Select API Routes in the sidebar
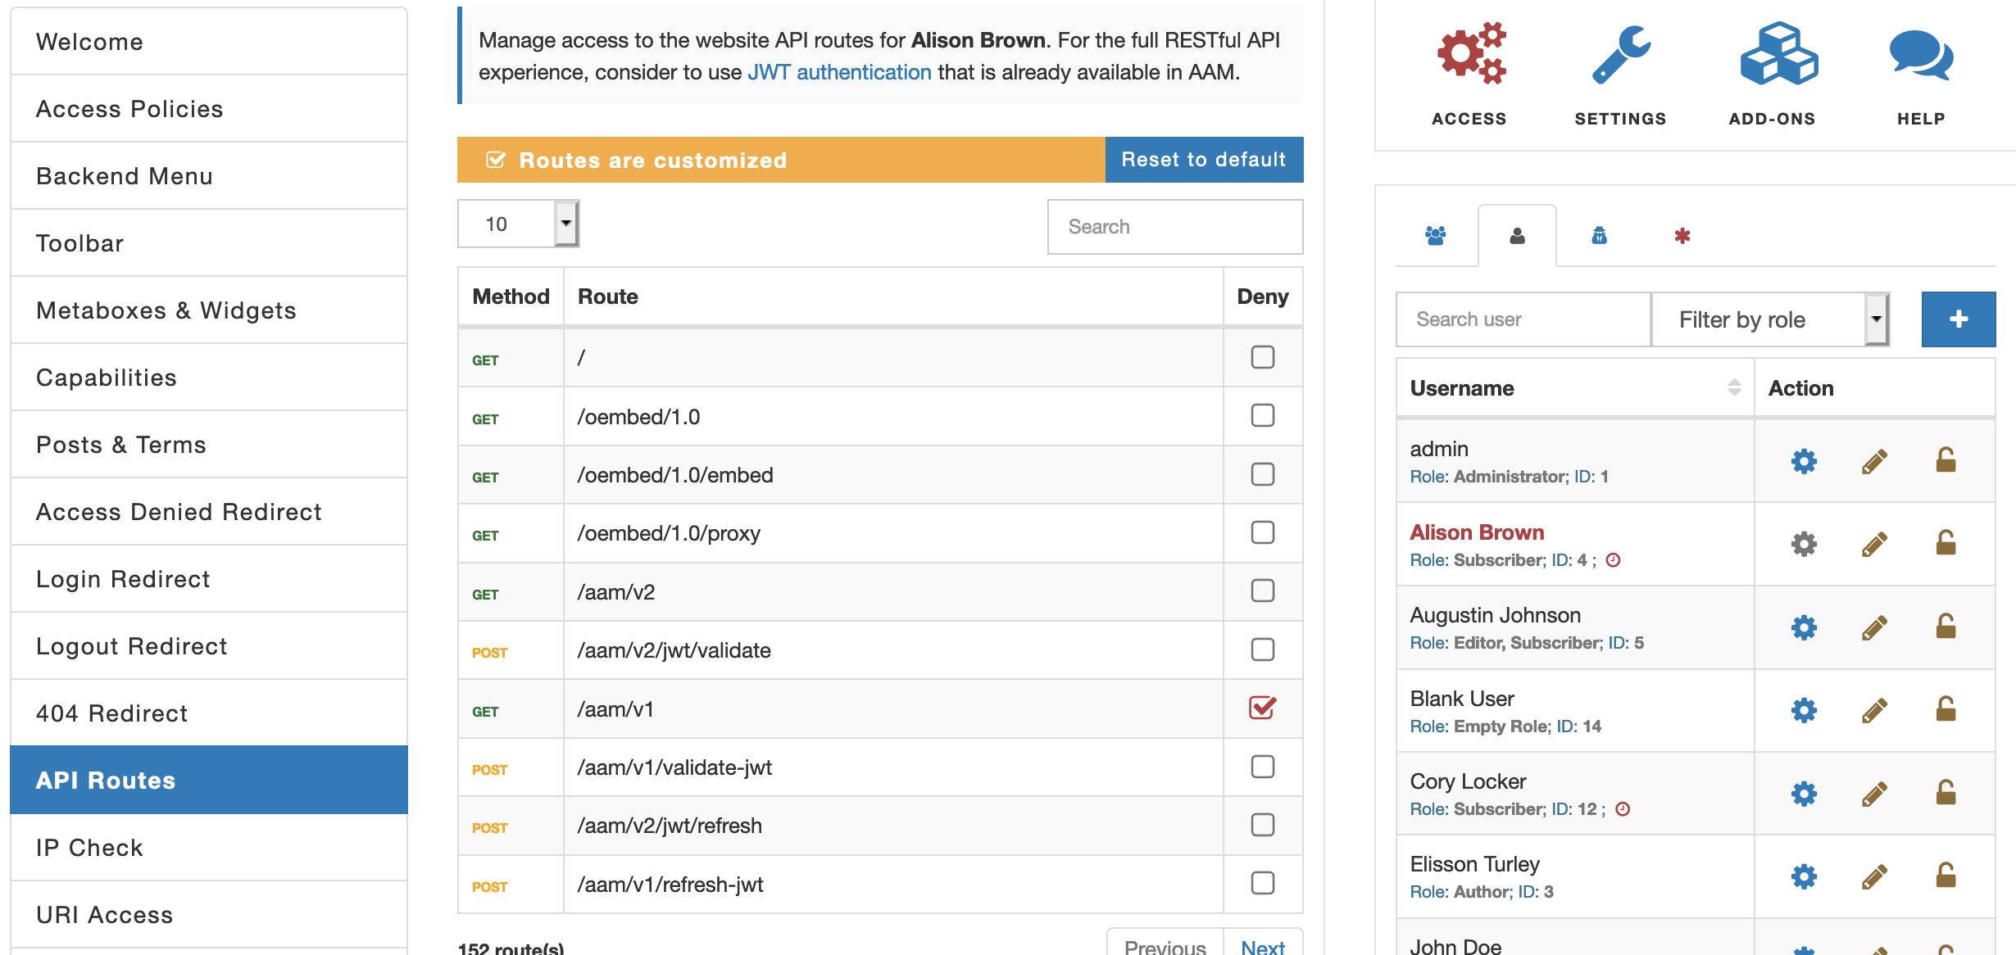 click(x=104, y=780)
